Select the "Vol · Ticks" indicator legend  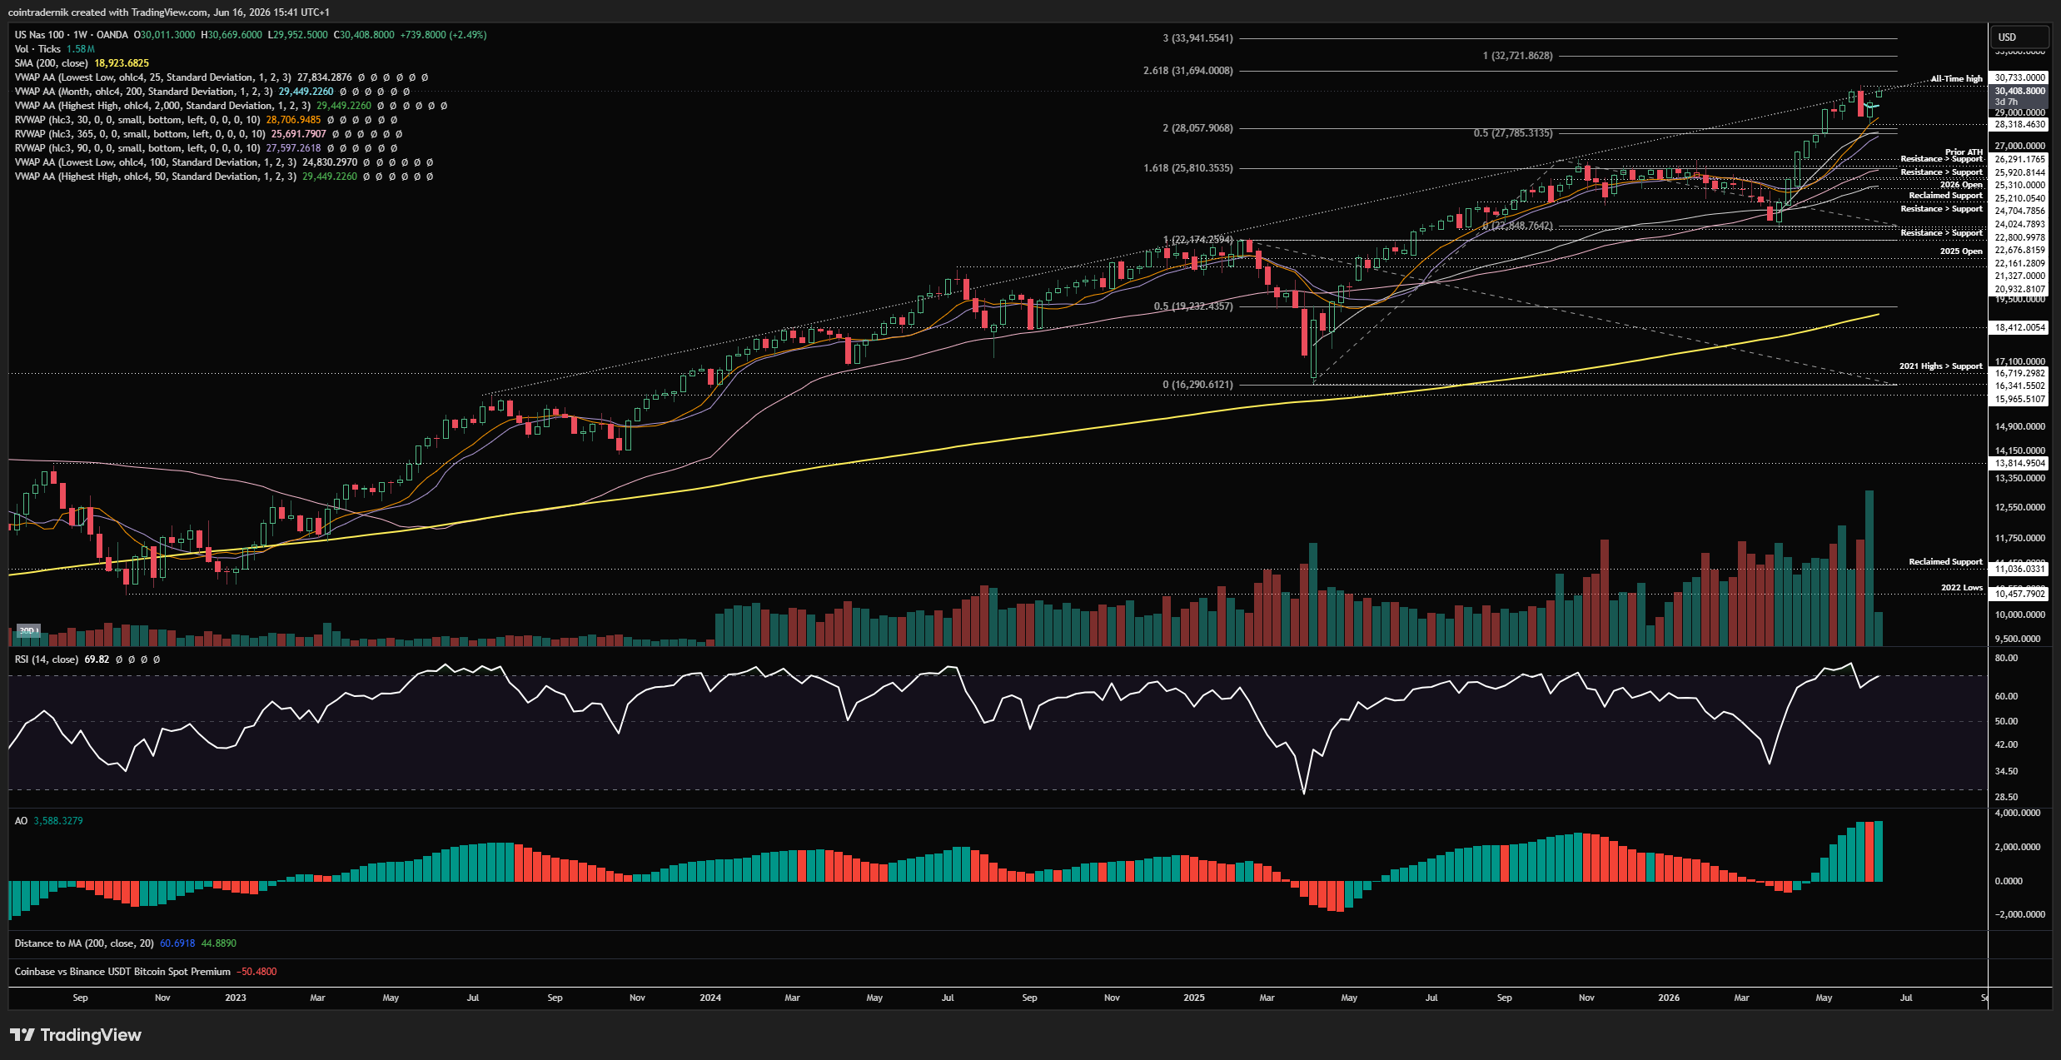[x=37, y=49]
